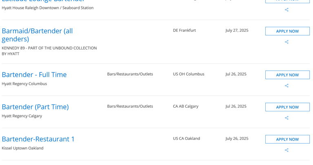Click the Hyatt Regency Calgary hotel name
Image resolution: width=313 pixels, height=165 pixels.
(22, 116)
